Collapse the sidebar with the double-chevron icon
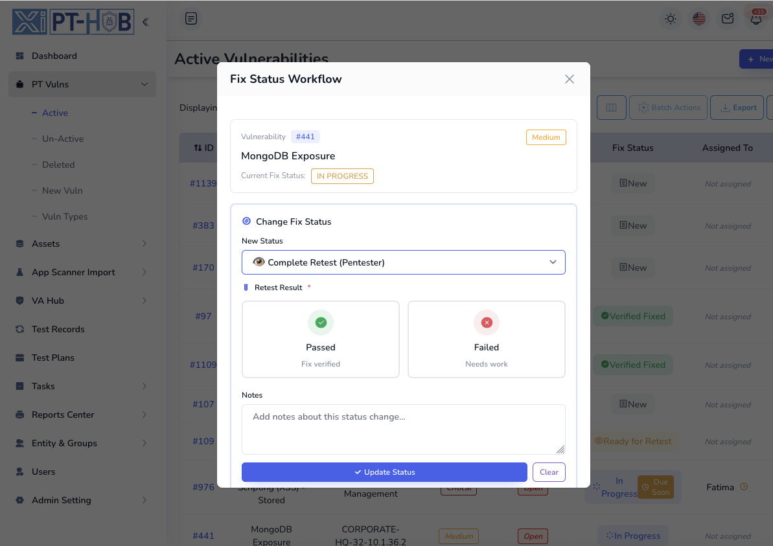 coord(145,22)
